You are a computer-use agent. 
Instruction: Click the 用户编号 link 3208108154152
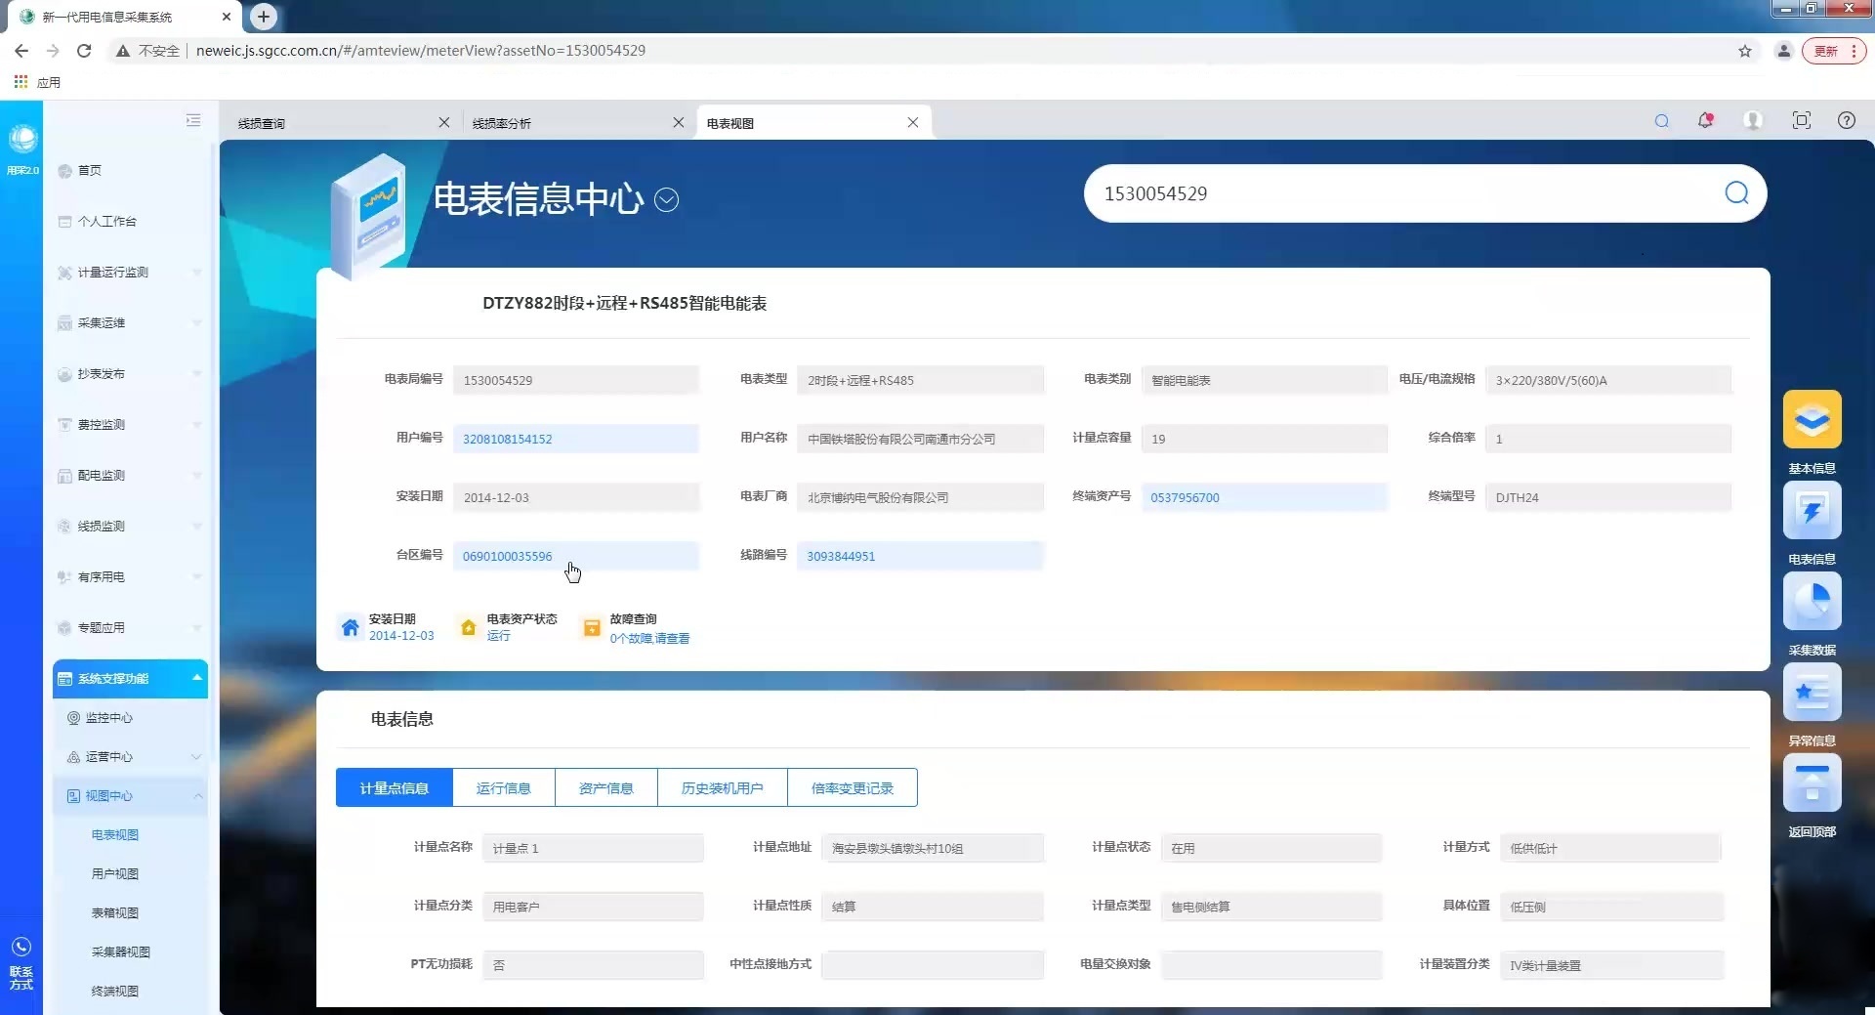click(508, 440)
